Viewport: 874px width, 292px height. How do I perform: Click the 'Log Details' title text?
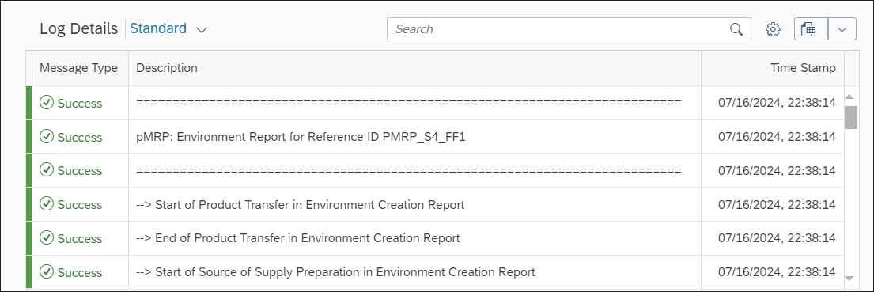pos(78,29)
